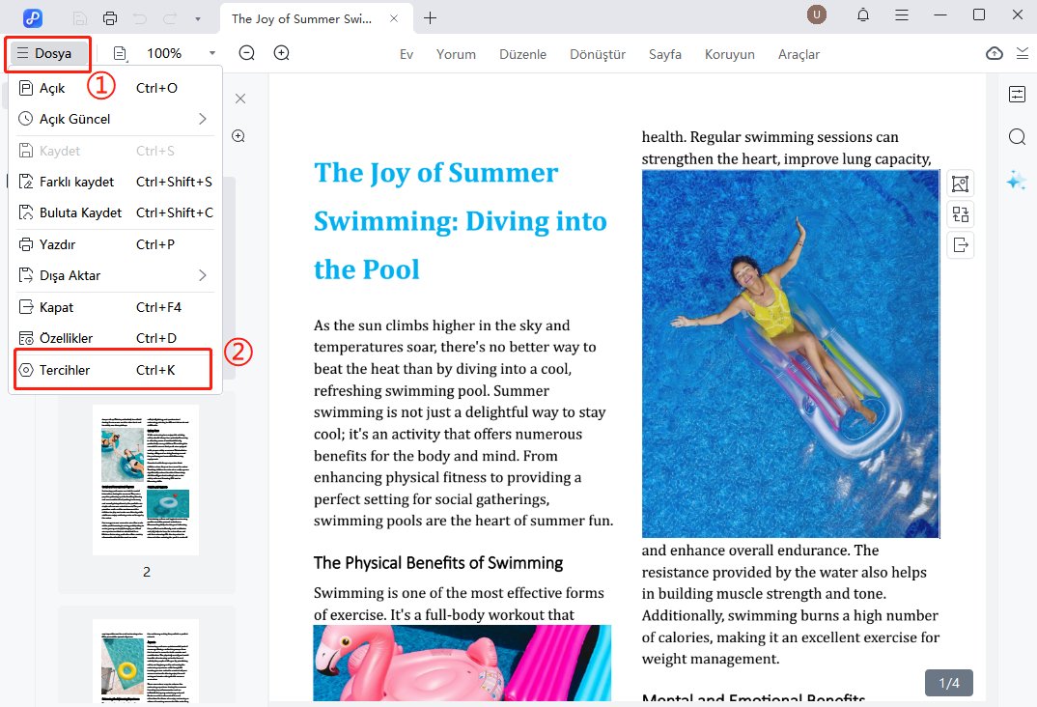Viewport: 1037px width, 707px height.
Task: Open the quick access toolbar dropdown arrow
Action: [x=198, y=18]
